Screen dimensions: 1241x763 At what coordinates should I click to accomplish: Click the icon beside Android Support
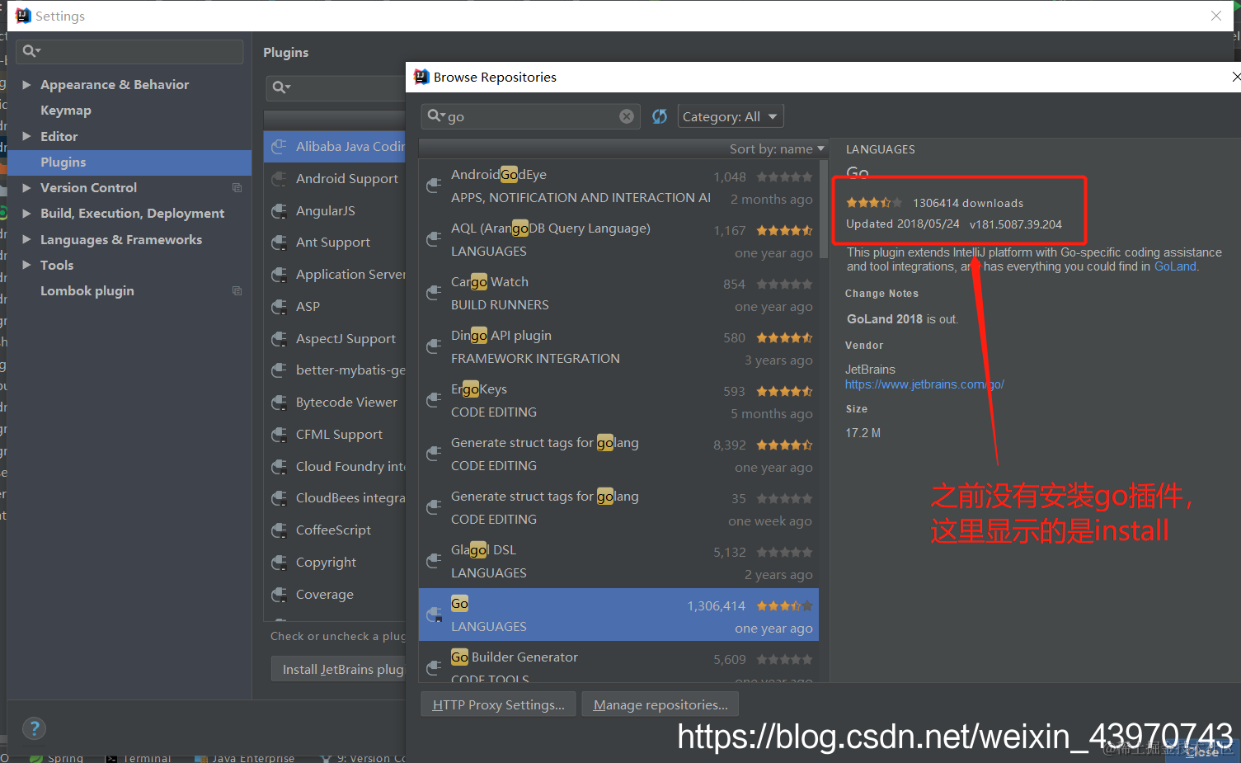tap(280, 178)
